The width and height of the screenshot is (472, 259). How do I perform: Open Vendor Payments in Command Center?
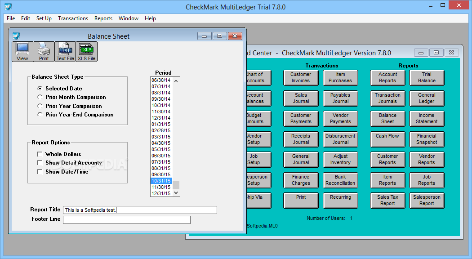click(x=340, y=118)
